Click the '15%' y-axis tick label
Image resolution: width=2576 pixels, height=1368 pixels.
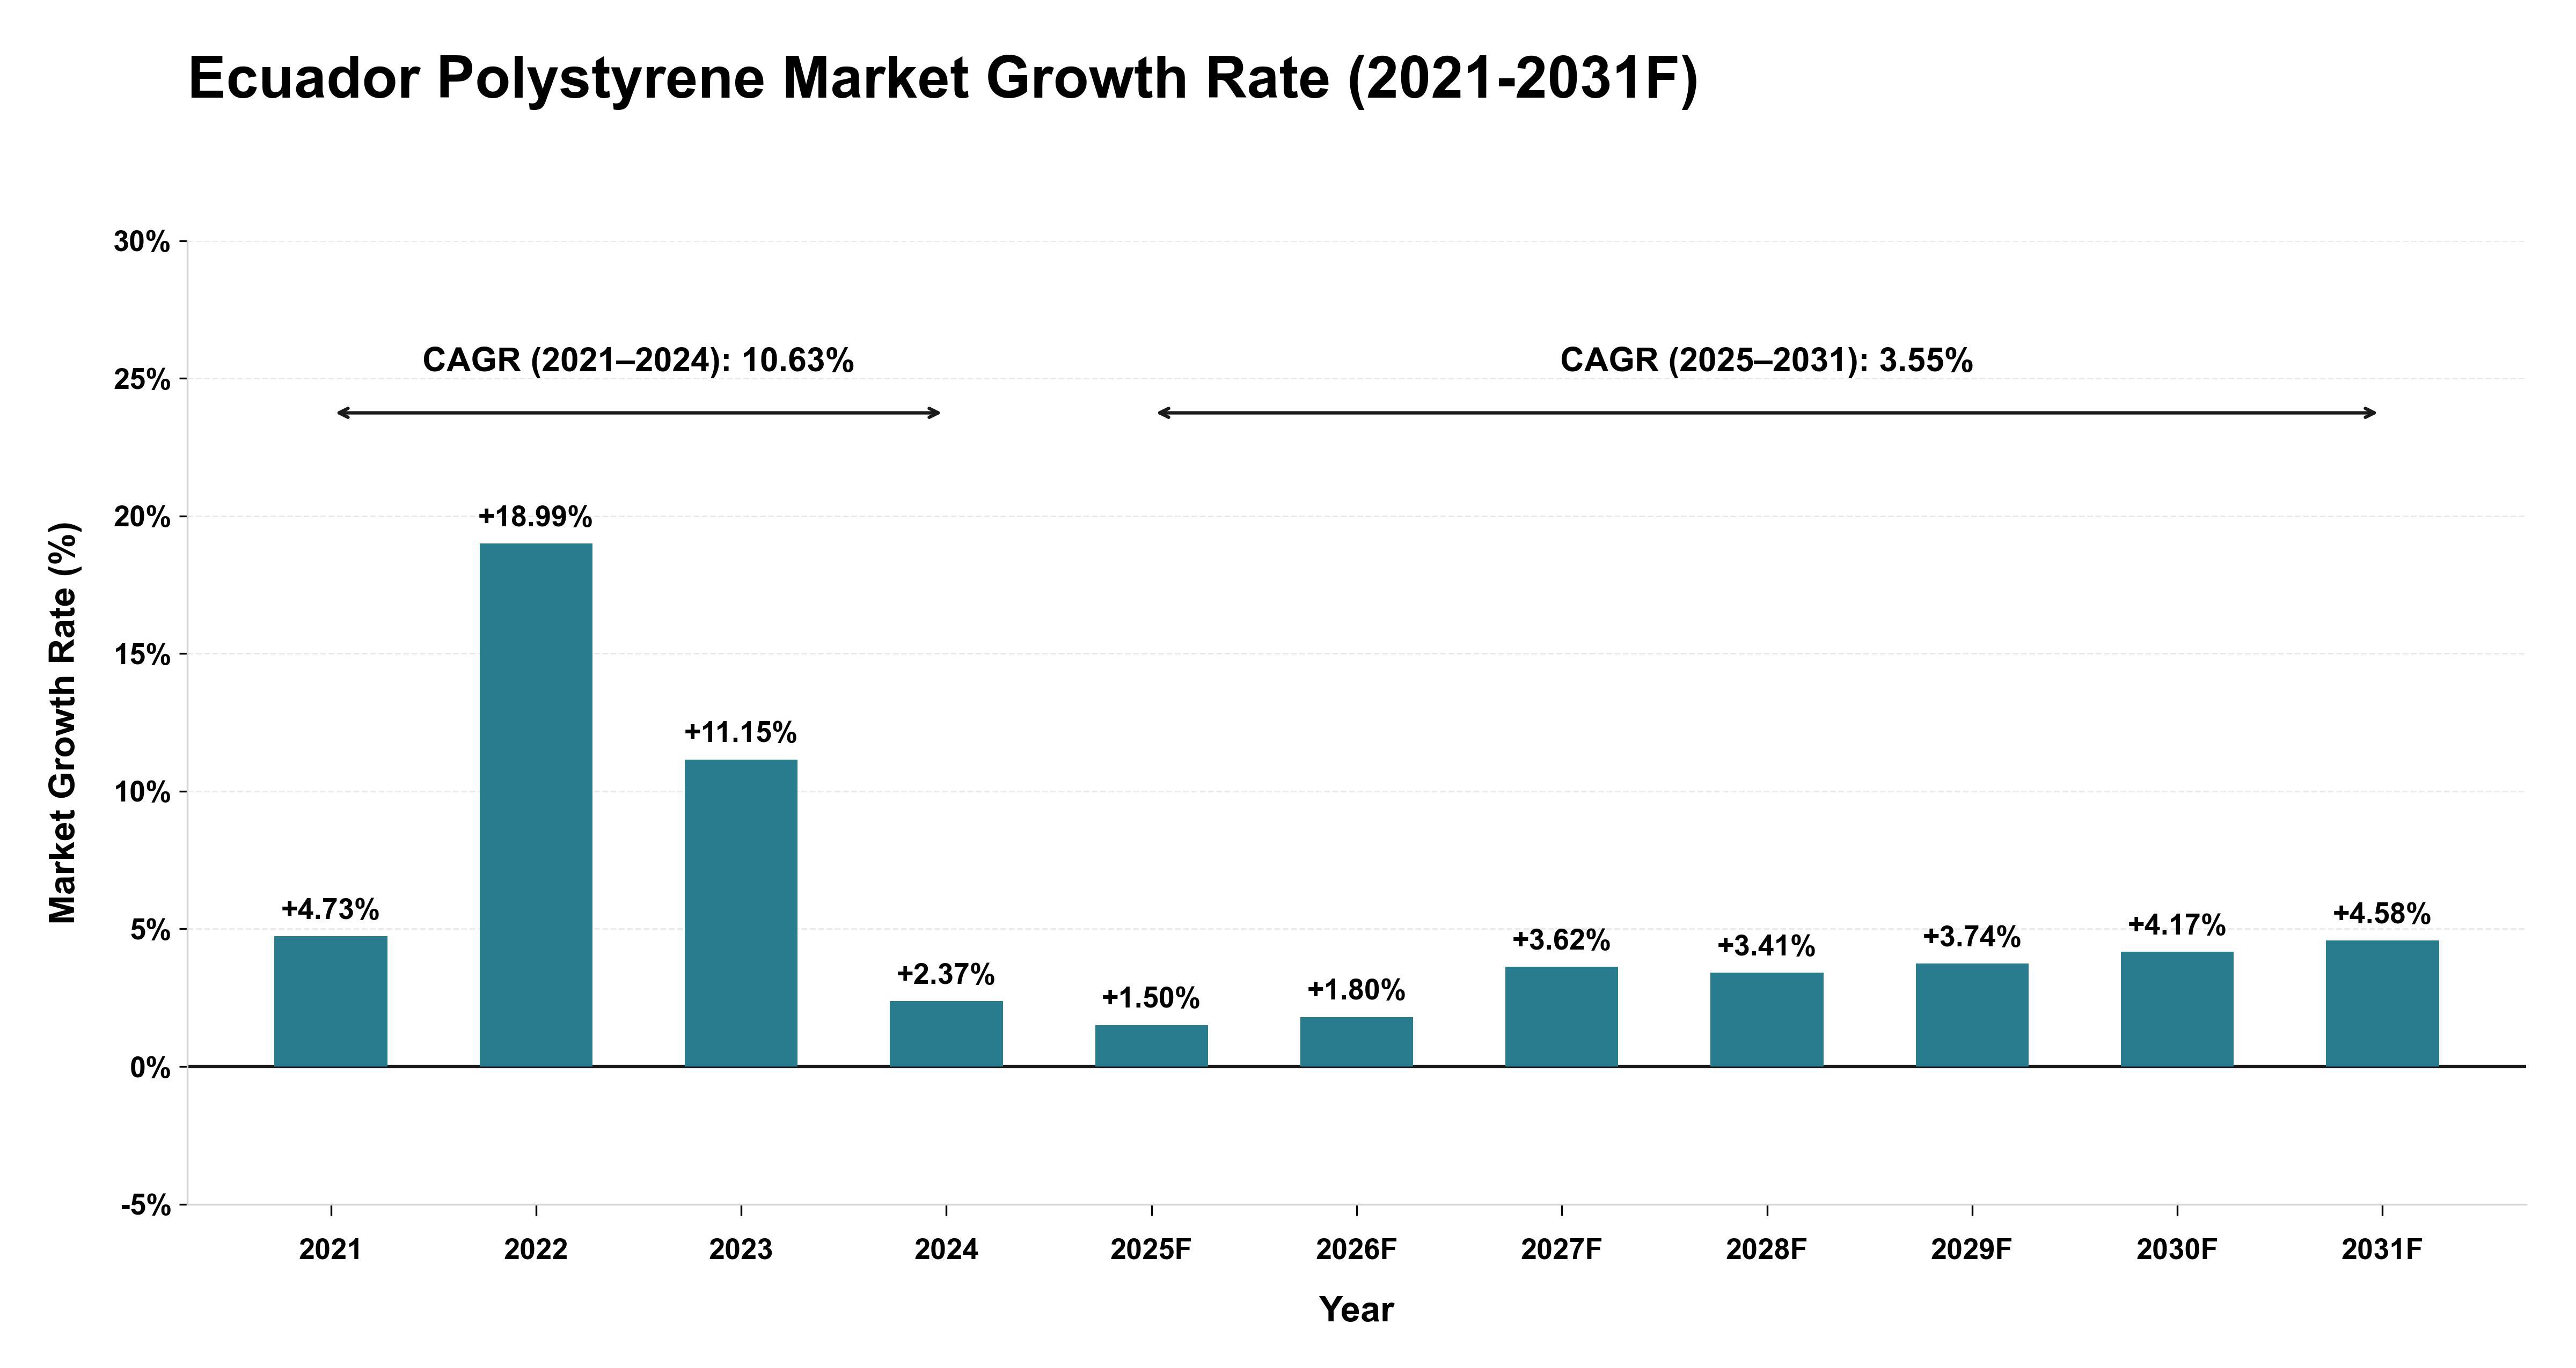click(142, 655)
